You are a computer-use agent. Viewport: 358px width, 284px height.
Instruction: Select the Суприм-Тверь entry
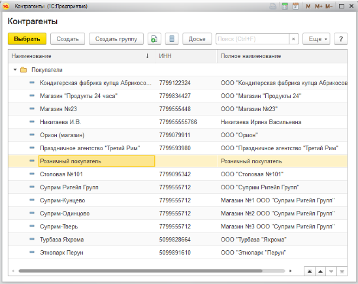click(x=59, y=227)
